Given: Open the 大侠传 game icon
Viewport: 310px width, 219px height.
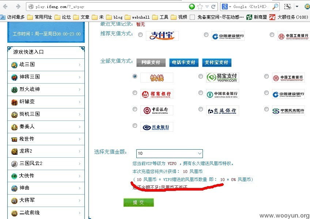Looking at the screenshot, I should coord(14,176).
